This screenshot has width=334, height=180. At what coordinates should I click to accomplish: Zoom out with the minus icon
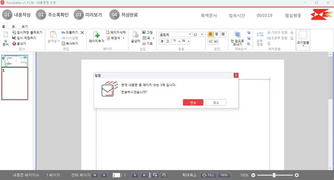[x=253, y=175]
